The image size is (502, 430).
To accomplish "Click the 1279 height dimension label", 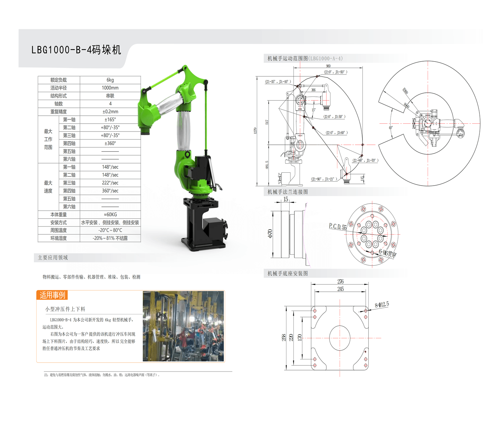I will coord(255,130).
